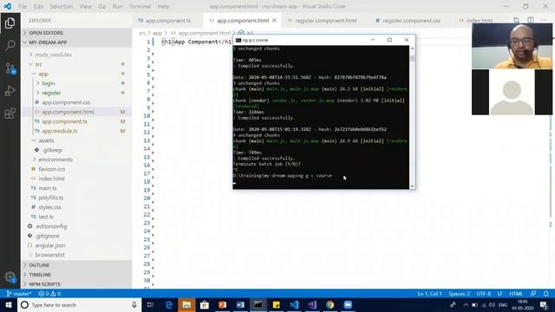Image resolution: width=555 pixels, height=312 pixels.
Task: Launch Microsoft Edge from the taskbar
Action: 169,304
